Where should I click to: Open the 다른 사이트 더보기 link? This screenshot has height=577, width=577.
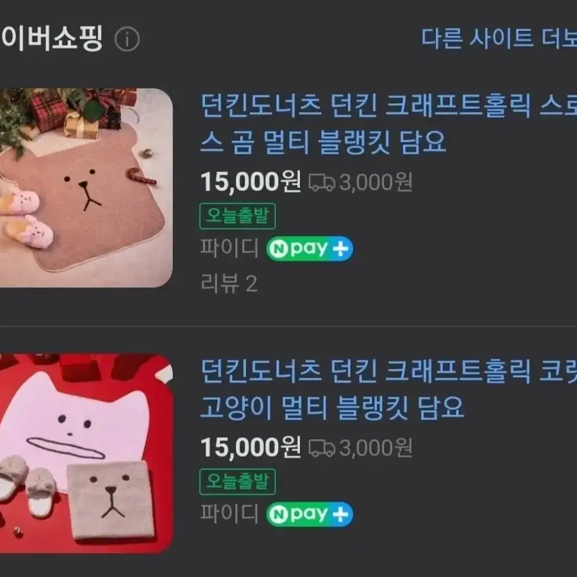point(499,38)
